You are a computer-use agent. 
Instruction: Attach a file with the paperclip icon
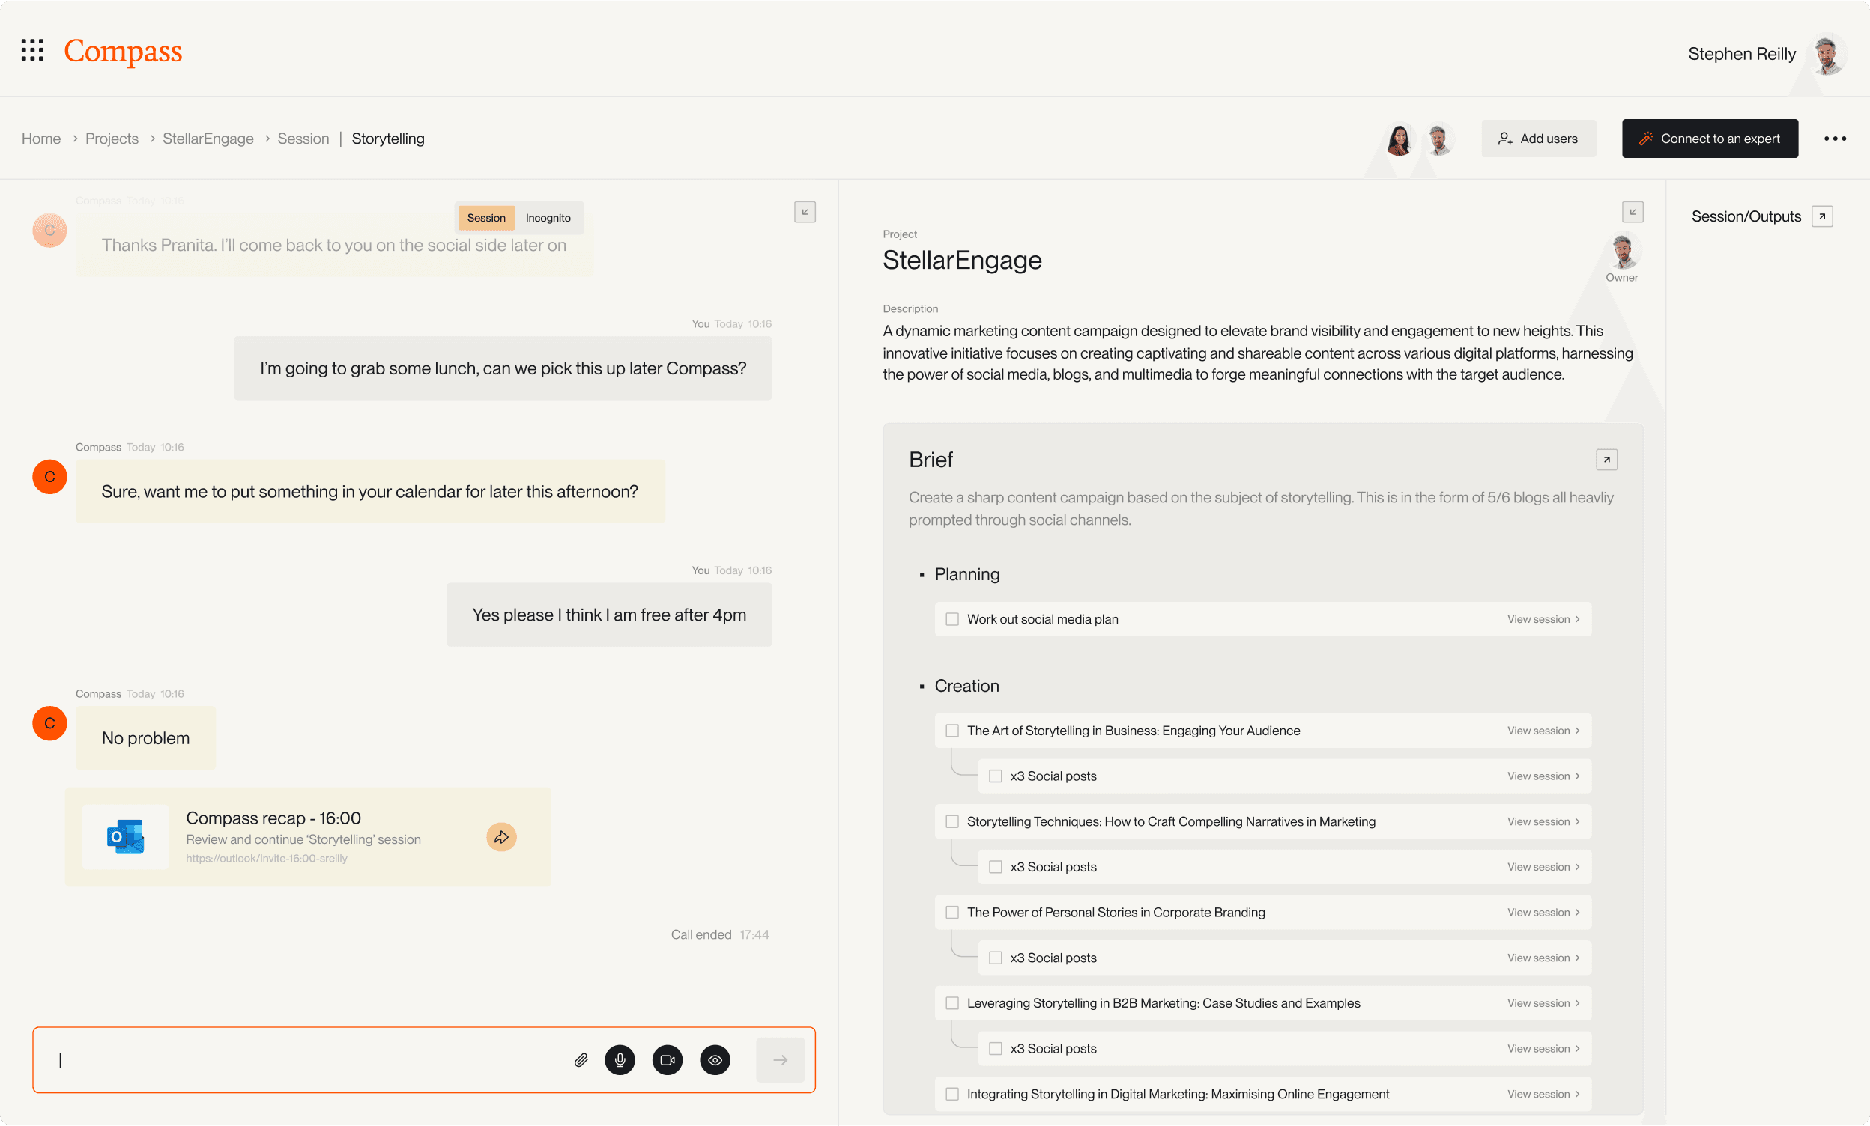pos(581,1060)
